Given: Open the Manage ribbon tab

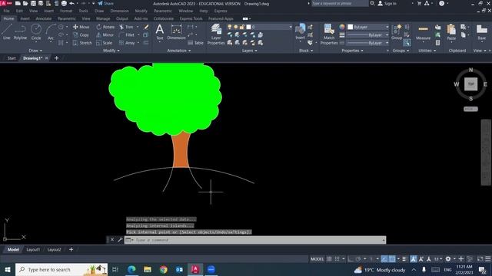Looking at the screenshot, I should click(103, 18).
